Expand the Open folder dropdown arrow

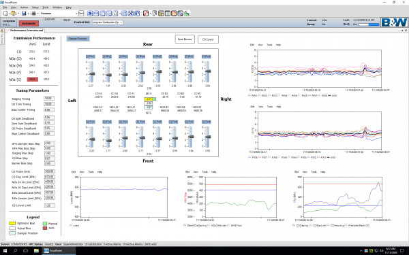coord(18,14)
